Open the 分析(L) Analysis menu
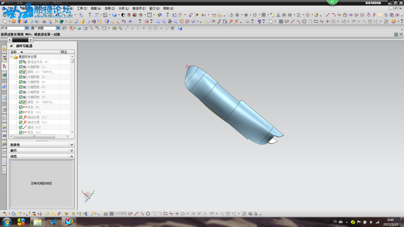Image resolution: width=404 pixels, height=227 pixels. (123, 9)
